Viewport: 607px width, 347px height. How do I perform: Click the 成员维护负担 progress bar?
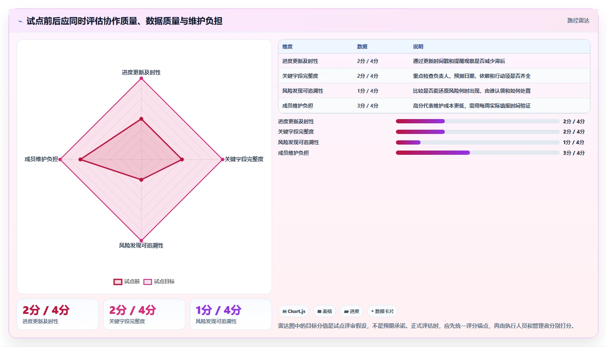[478, 153]
